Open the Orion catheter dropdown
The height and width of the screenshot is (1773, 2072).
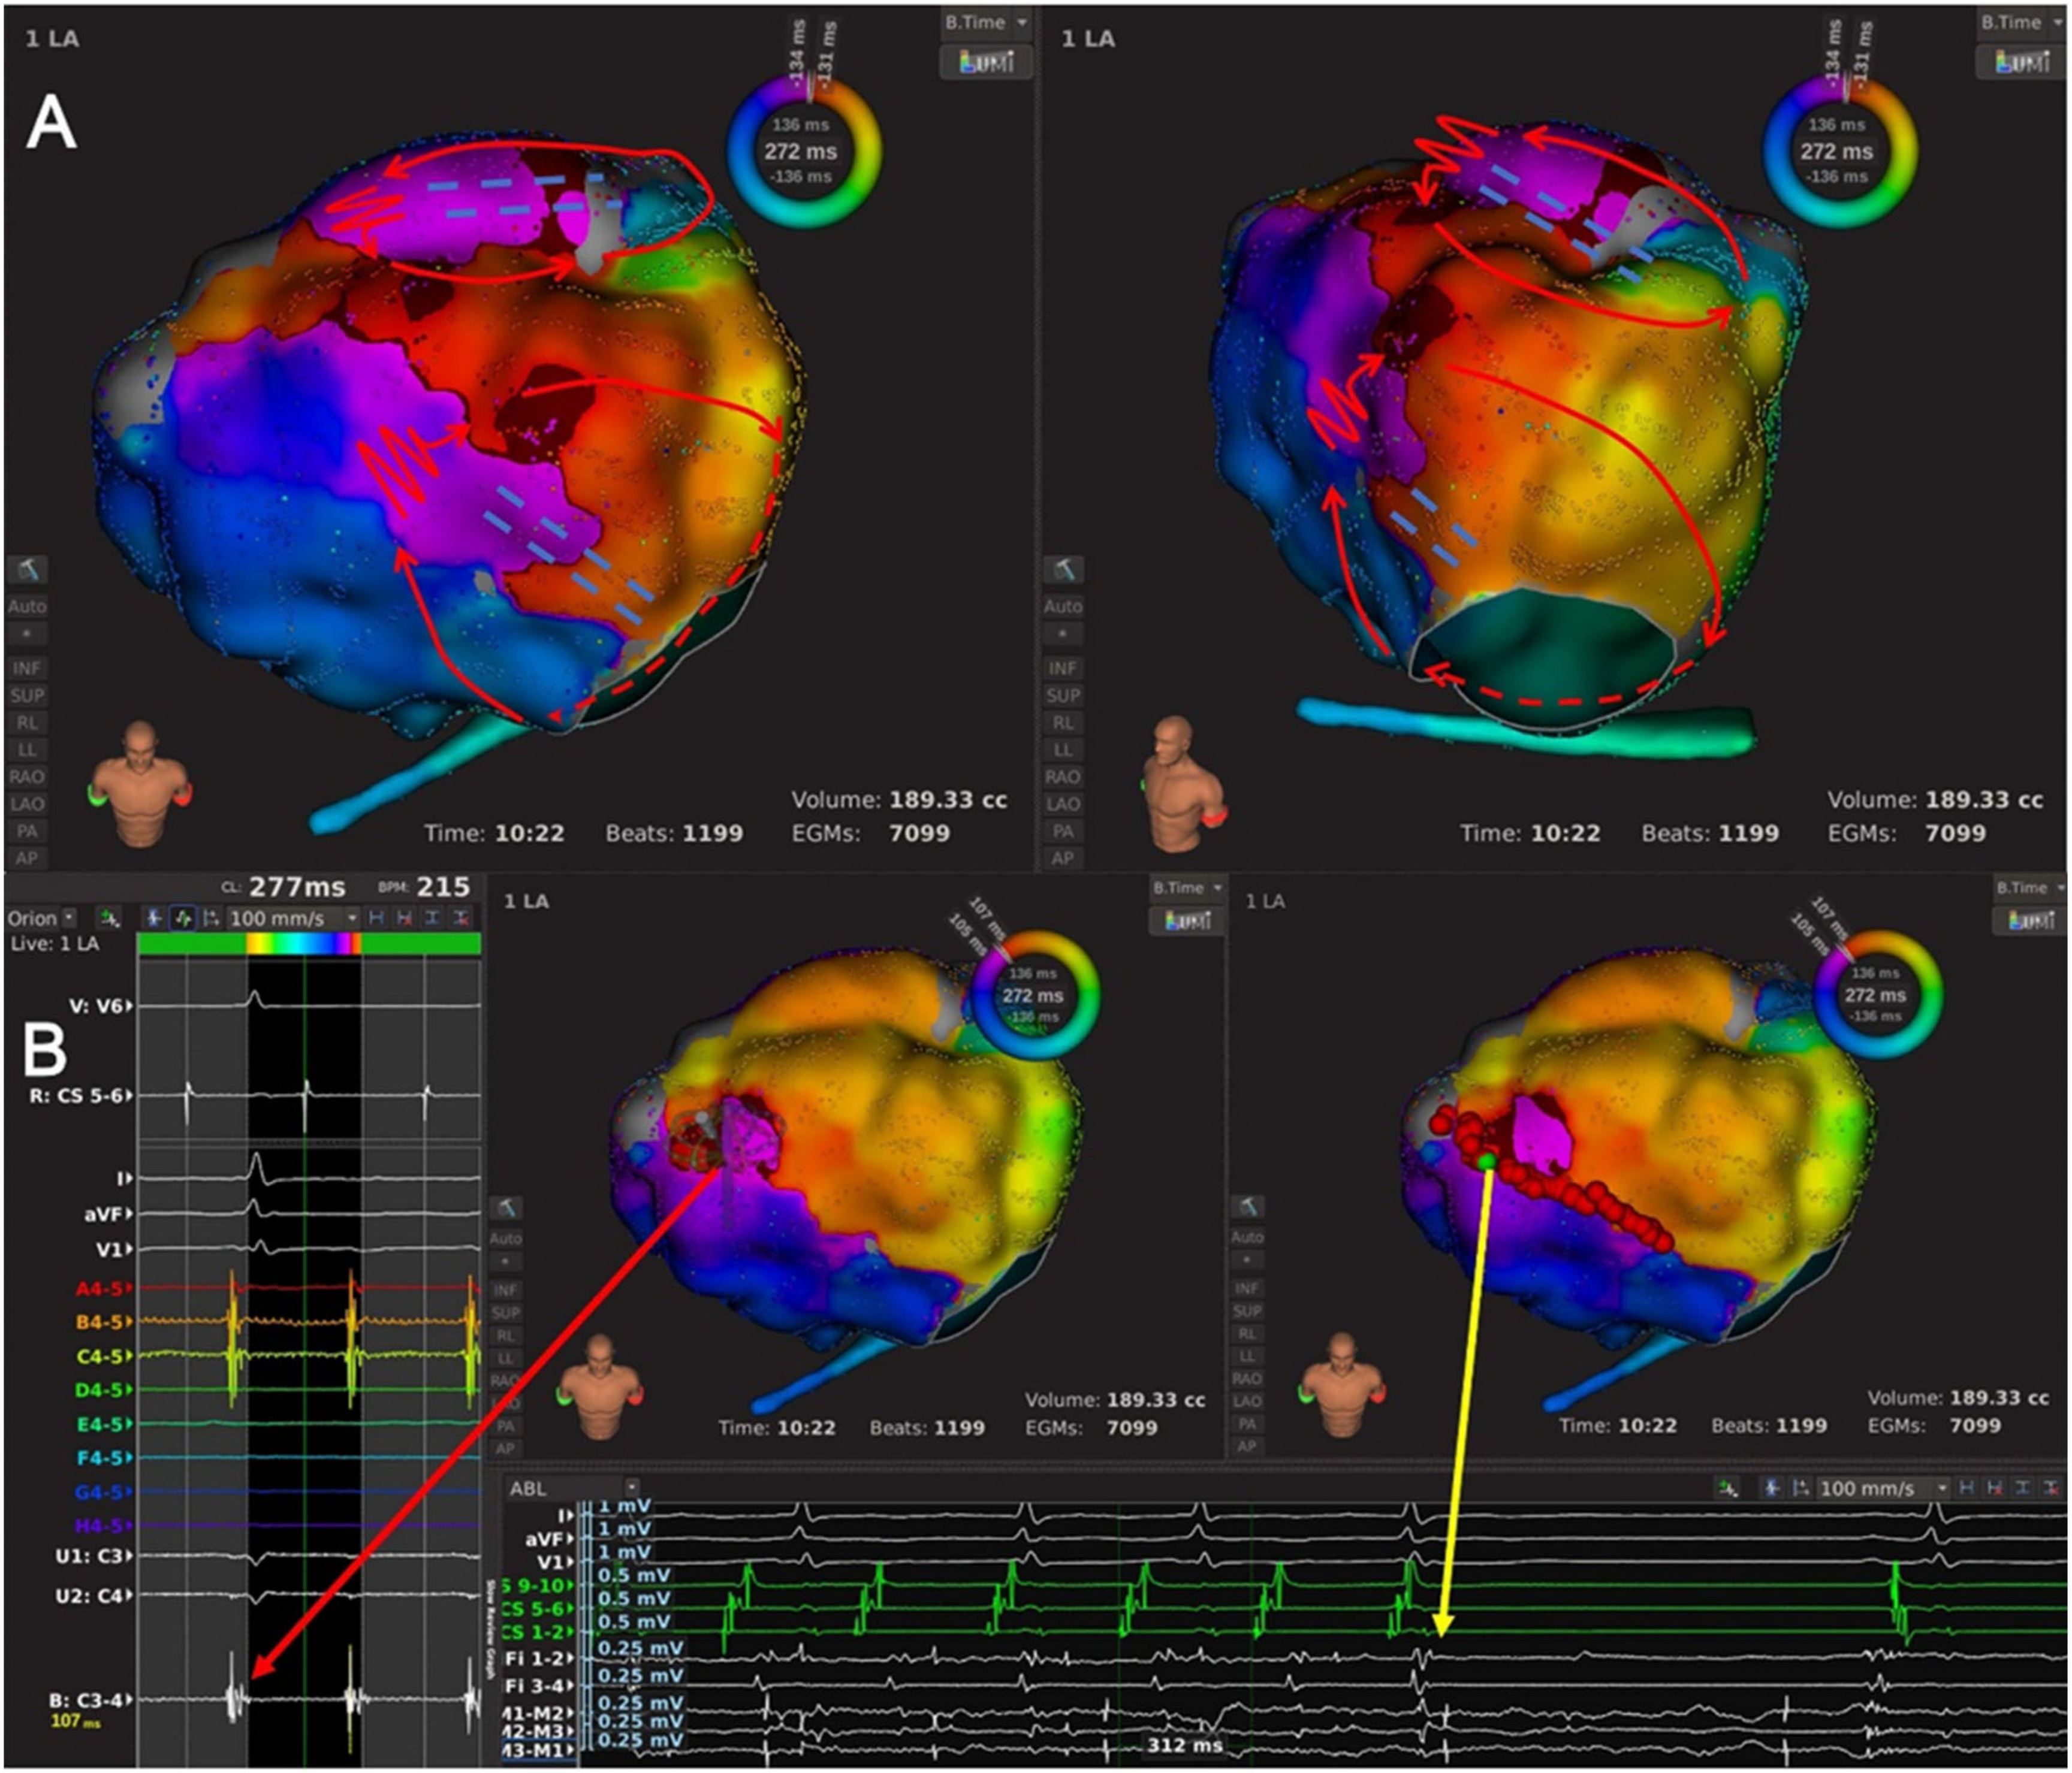point(69,917)
